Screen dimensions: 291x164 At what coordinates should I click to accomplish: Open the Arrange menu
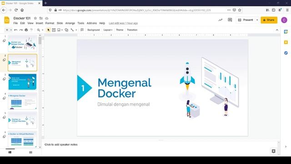tap(70, 23)
